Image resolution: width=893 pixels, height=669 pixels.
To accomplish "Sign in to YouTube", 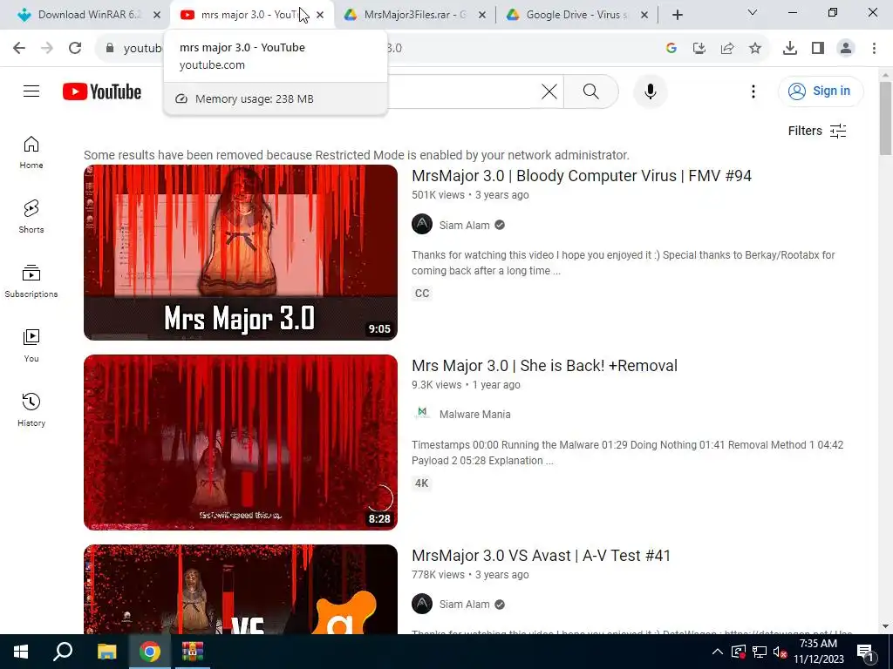I will point(821,91).
